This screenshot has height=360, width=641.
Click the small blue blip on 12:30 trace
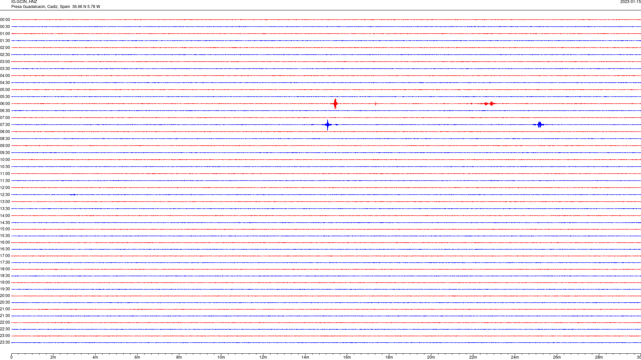coord(73,195)
